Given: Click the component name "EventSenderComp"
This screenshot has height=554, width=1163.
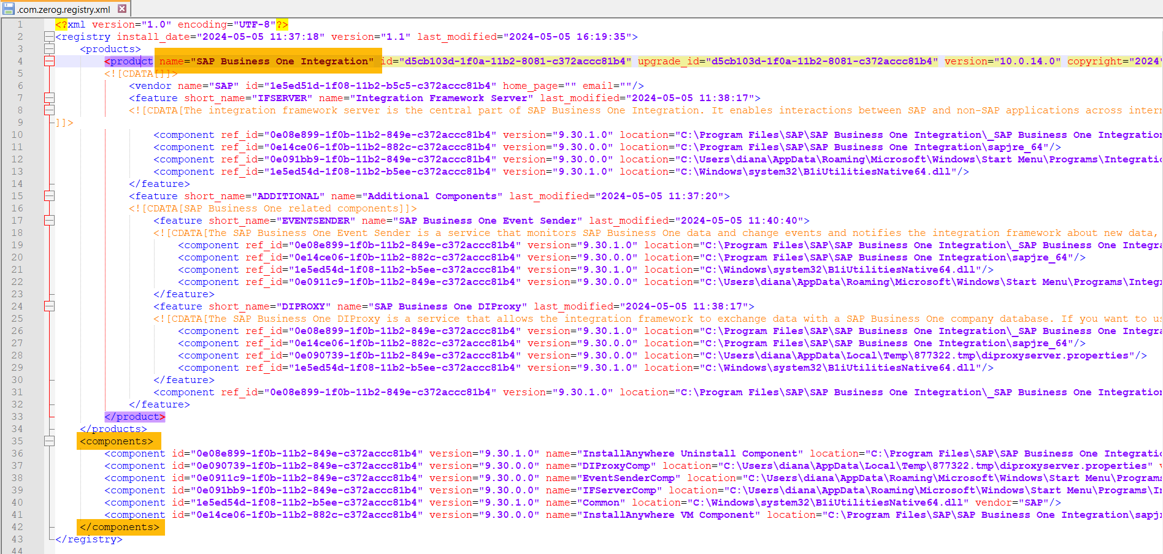Looking at the screenshot, I should (x=629, y=478).
